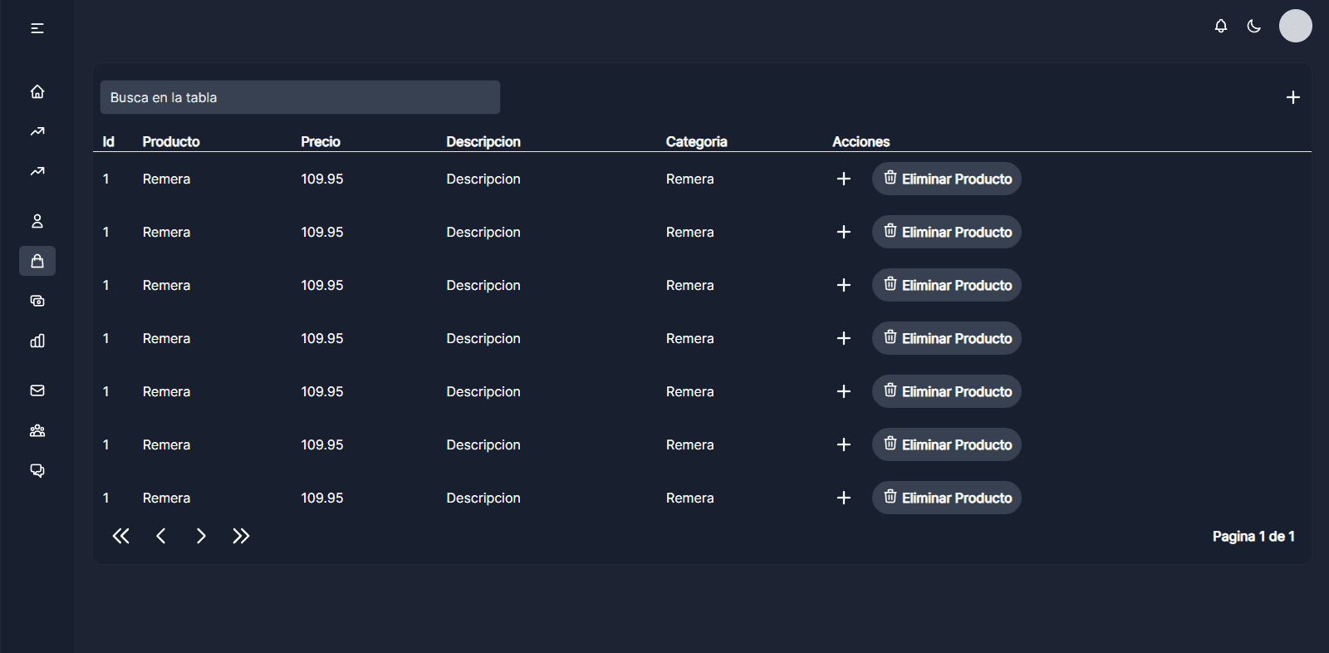Open the user profile icon in the sidebar

(x=37, y=221)
